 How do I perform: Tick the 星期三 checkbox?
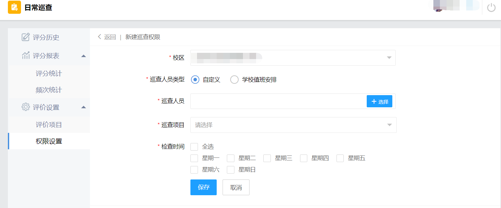pos(267,158)
